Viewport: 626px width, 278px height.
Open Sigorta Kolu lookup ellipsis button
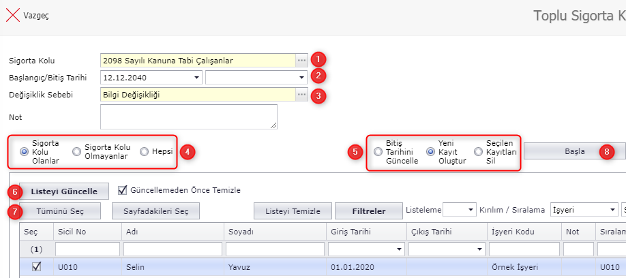pyautogui.click(x=301, y=61)
